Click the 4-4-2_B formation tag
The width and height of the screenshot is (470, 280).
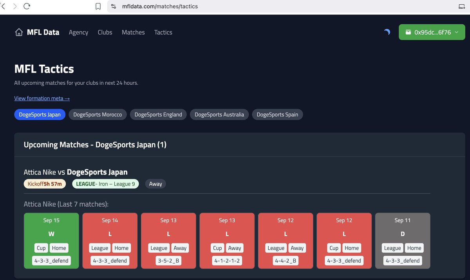tap(286, 260)
